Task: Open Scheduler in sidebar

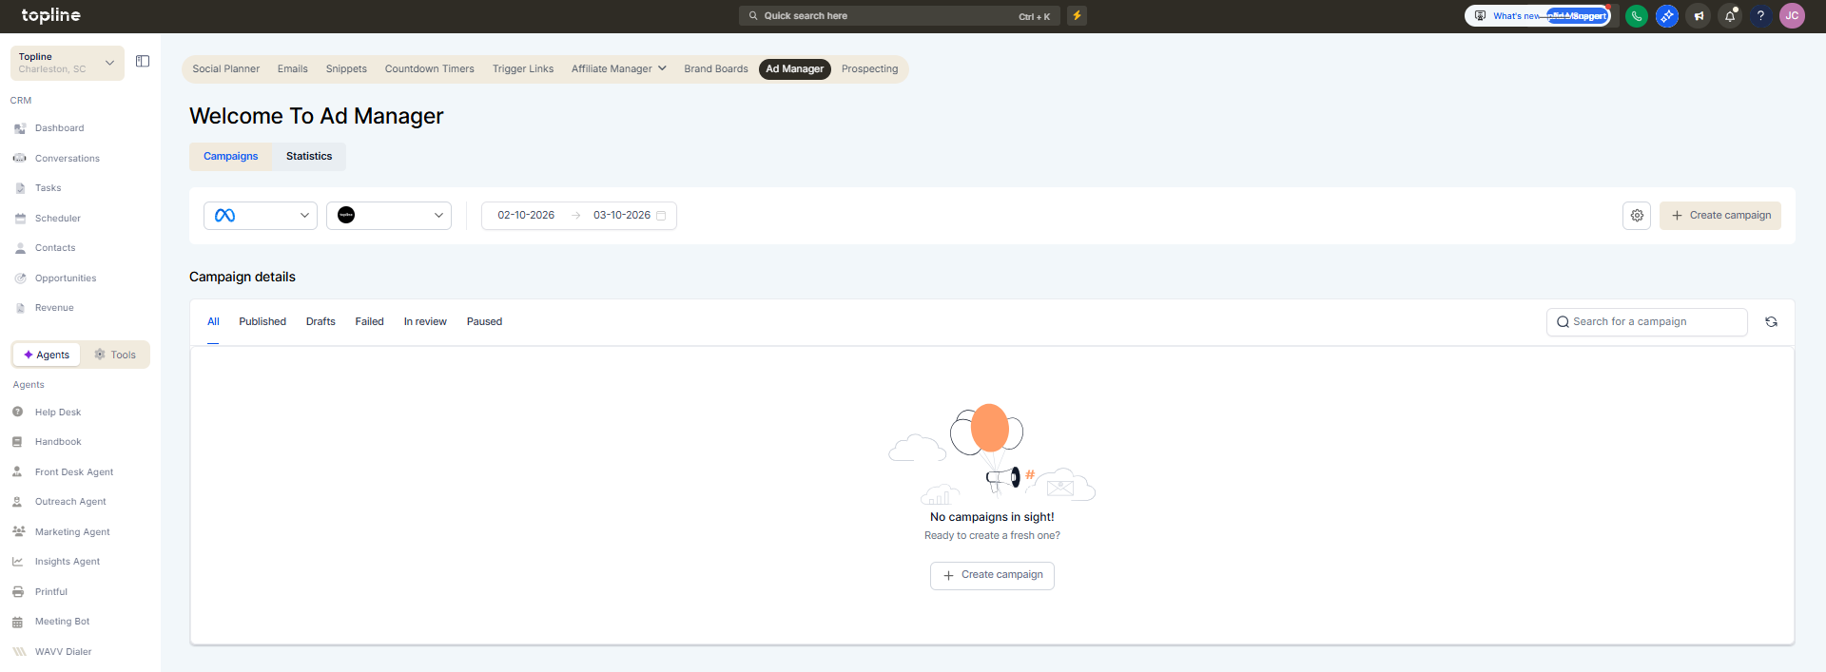Action: (x=57, y=219)
